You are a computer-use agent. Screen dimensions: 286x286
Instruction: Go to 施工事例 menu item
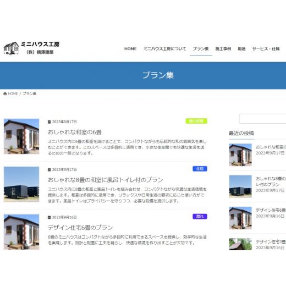[223, 49]
